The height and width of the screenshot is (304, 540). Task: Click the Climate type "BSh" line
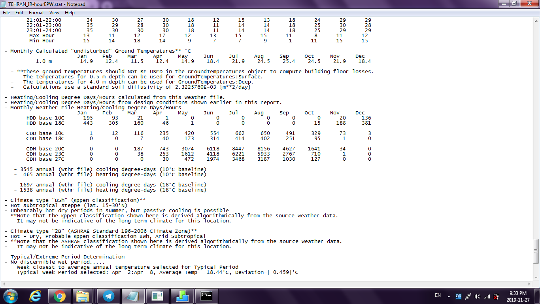(x=75, y=200)
